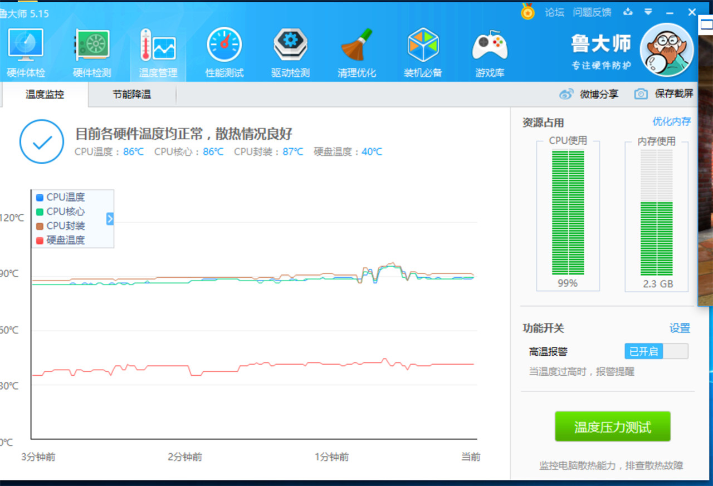This screenshot has width=713, height=486.
Task: Expand the chart legend side arrow
Action: 110,219
